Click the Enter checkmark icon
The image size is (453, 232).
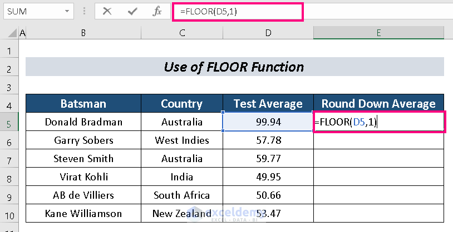[x=132, y=11]
